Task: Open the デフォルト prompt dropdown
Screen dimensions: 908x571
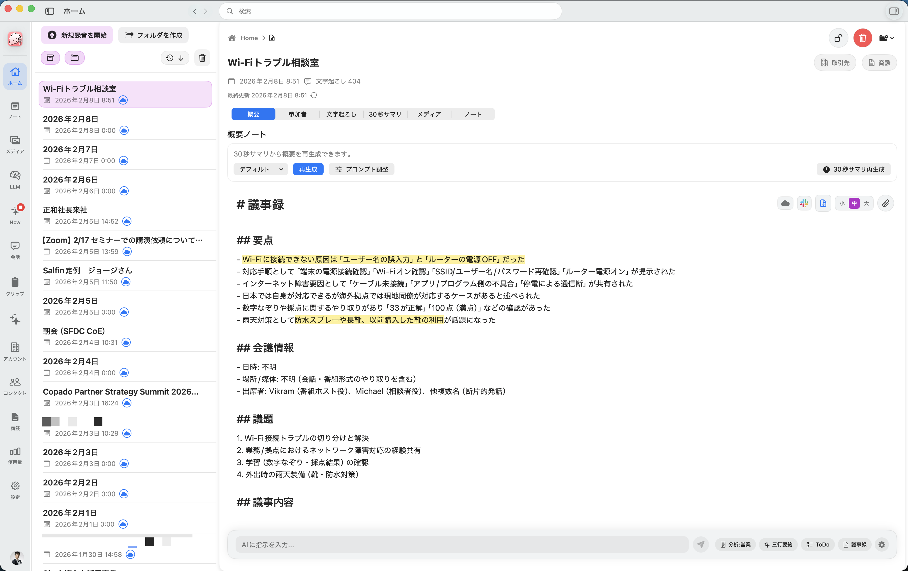Action: [x=260, y=169]
